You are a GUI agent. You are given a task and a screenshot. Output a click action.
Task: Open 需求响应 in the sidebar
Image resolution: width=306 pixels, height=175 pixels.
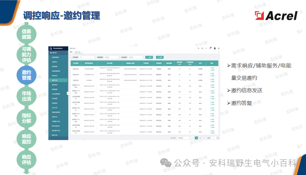54,85
